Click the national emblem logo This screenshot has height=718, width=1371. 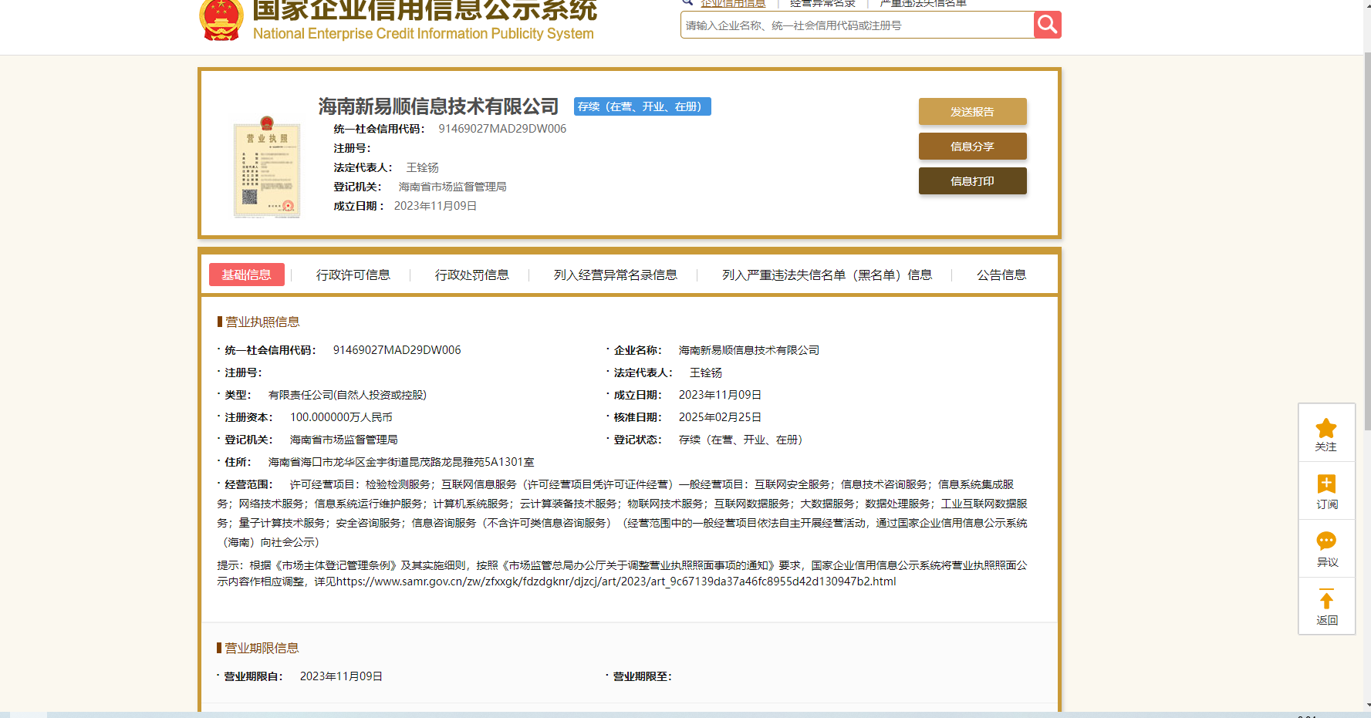221,19
